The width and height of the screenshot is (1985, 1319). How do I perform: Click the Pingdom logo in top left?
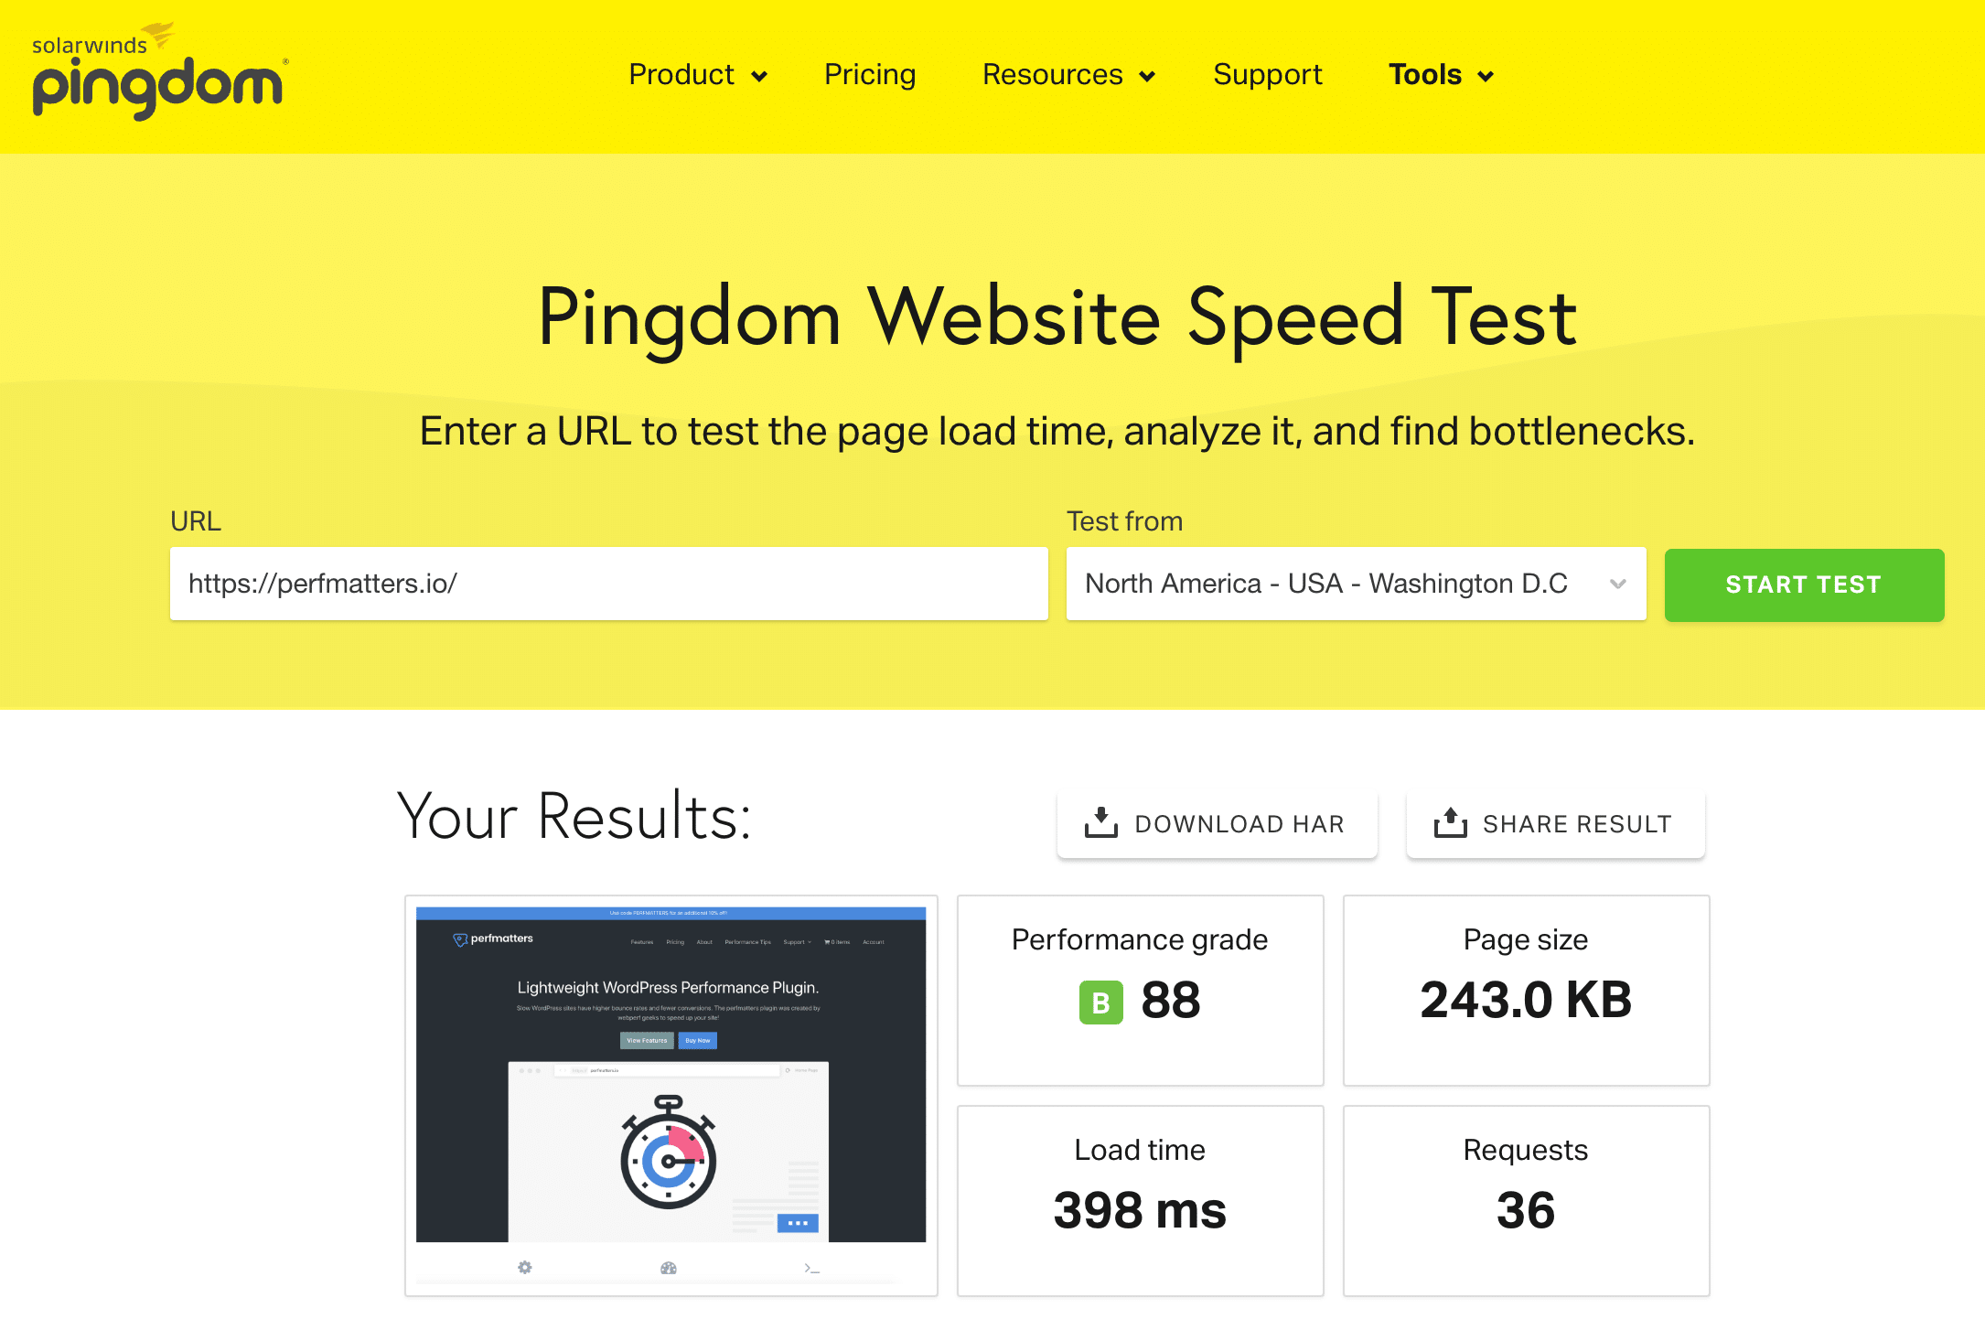coord(153,75)
